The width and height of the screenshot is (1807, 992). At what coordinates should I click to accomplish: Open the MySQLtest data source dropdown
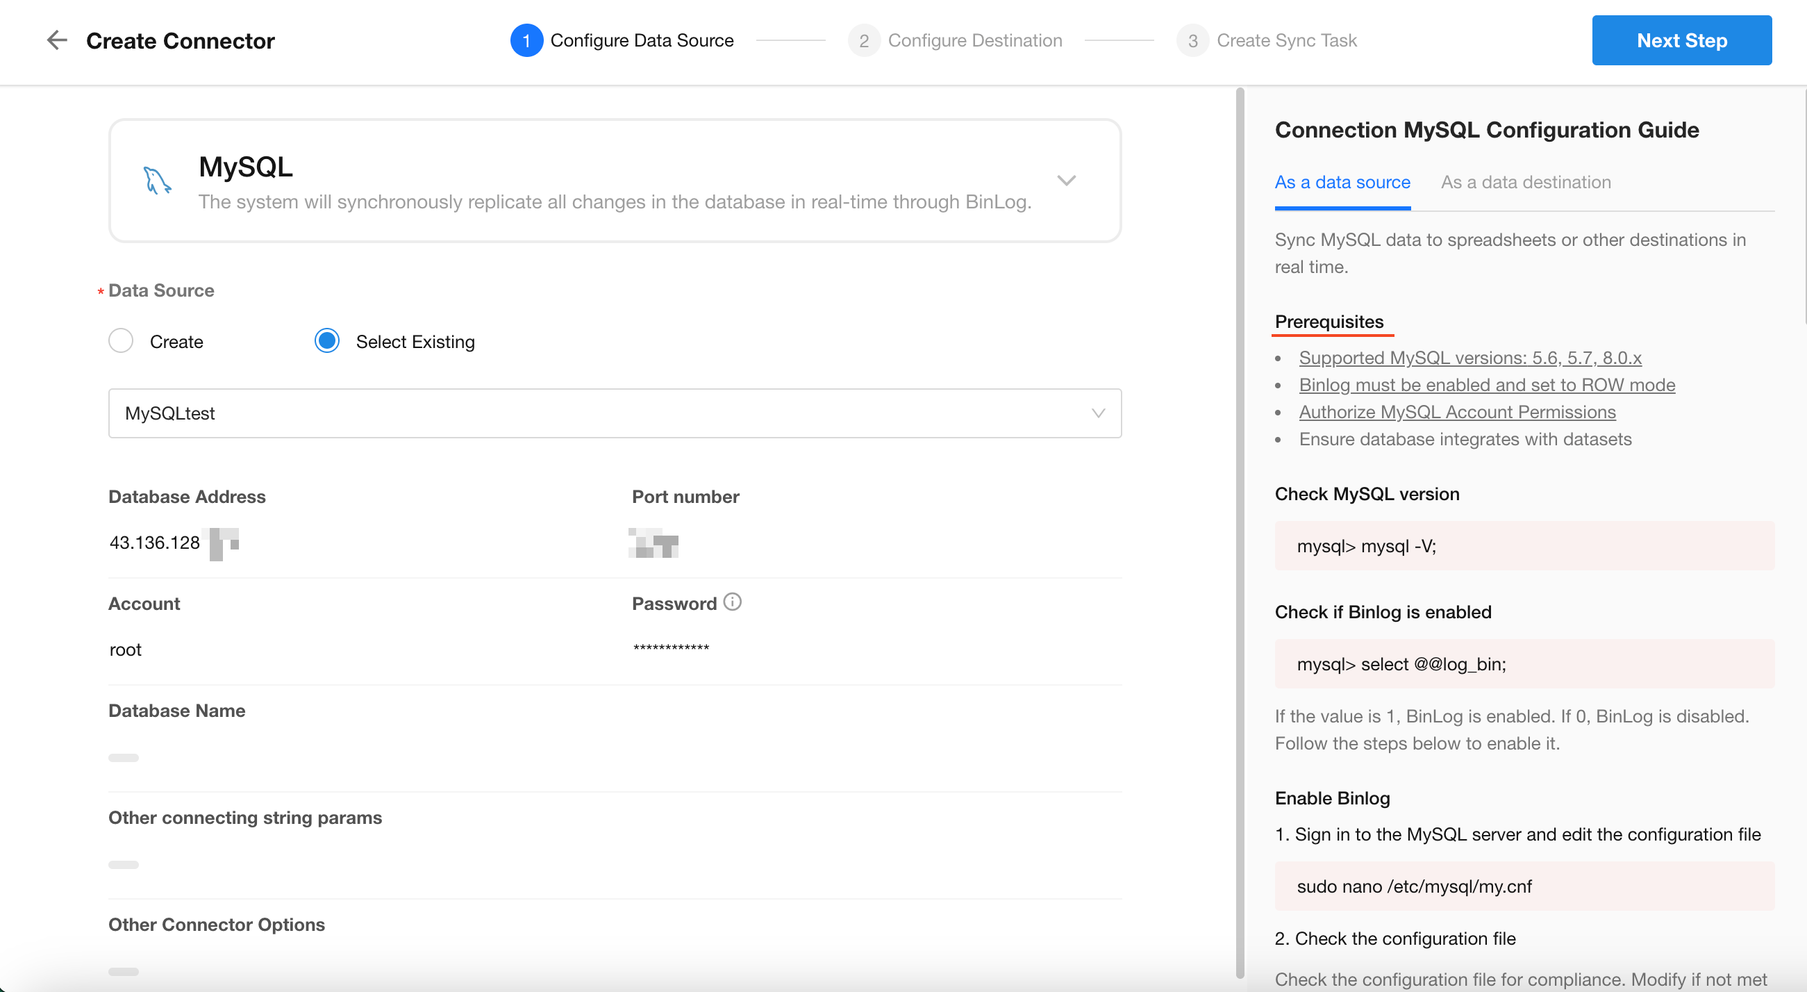[x=615, y=413]
